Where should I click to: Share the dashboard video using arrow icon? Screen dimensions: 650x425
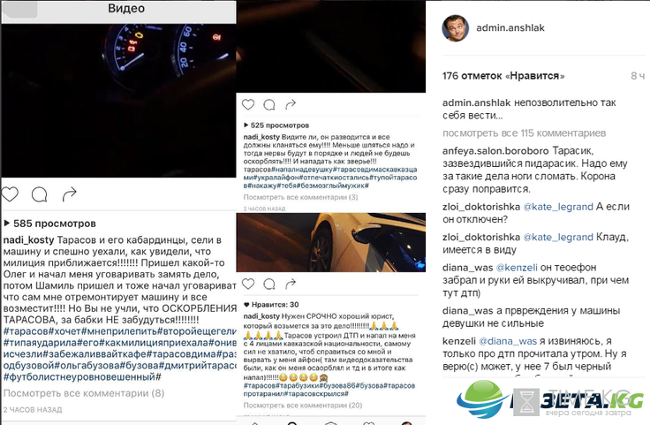tap(69, 194)
